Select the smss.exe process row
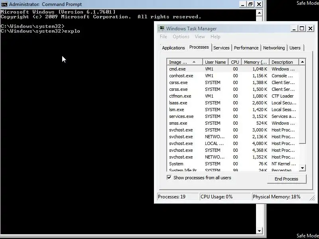Viewport: 319px width, 239px height. (233, 123)
